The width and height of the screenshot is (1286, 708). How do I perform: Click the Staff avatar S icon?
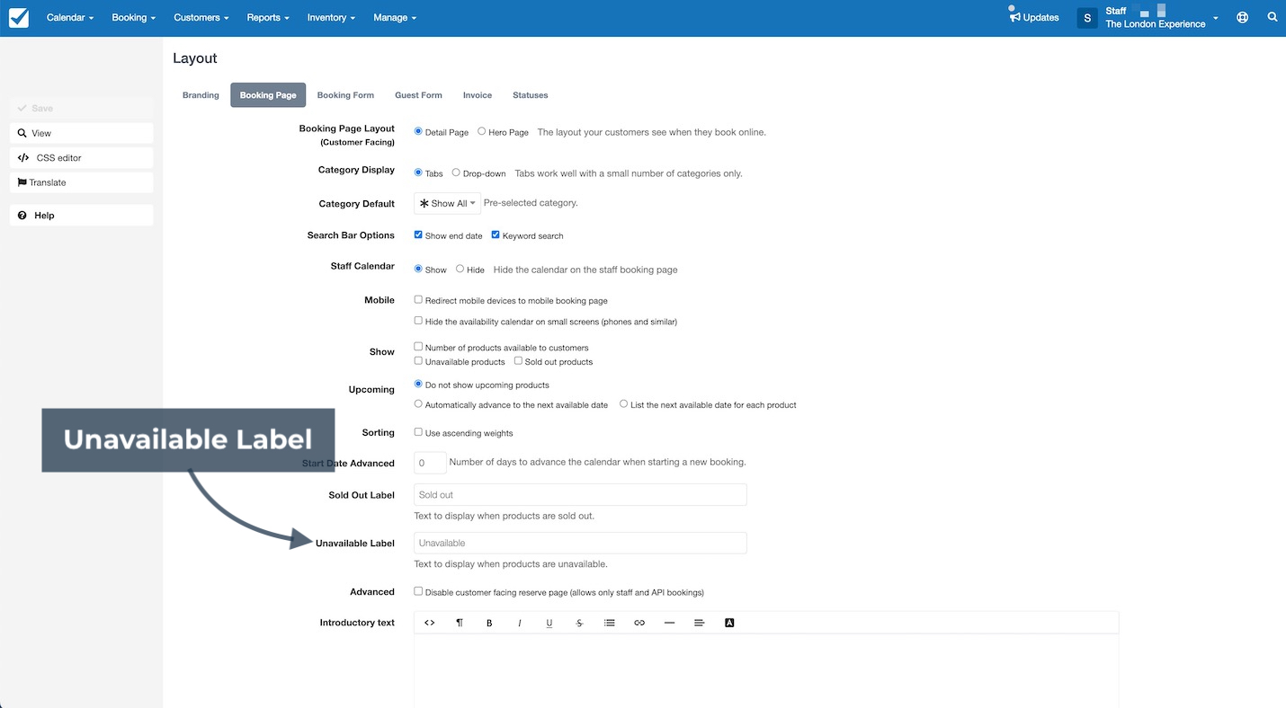pos(1087,17)
